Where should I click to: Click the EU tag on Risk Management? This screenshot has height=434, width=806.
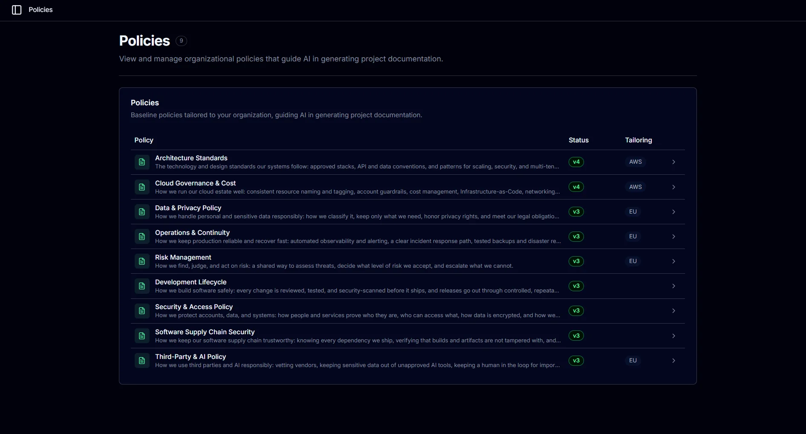click(x=633, y=261)
